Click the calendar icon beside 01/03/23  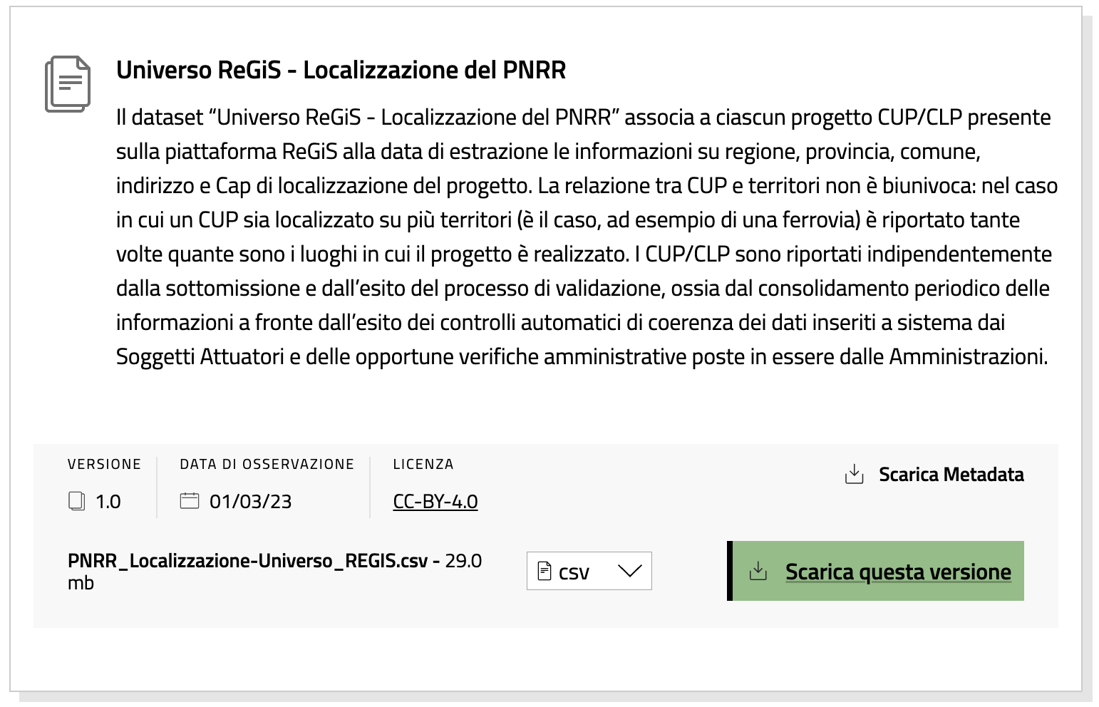click(190, 500)
